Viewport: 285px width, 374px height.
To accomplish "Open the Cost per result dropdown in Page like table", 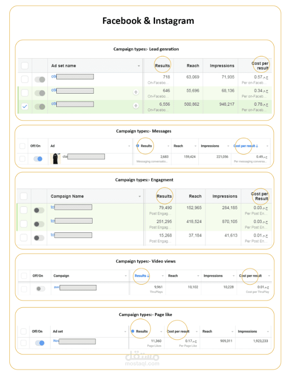I will click(x=197, y=332).
